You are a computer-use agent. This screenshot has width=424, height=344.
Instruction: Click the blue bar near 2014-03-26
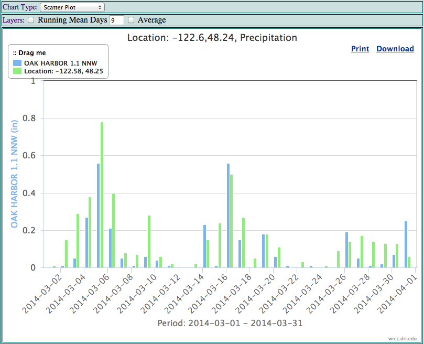point(346,250)
